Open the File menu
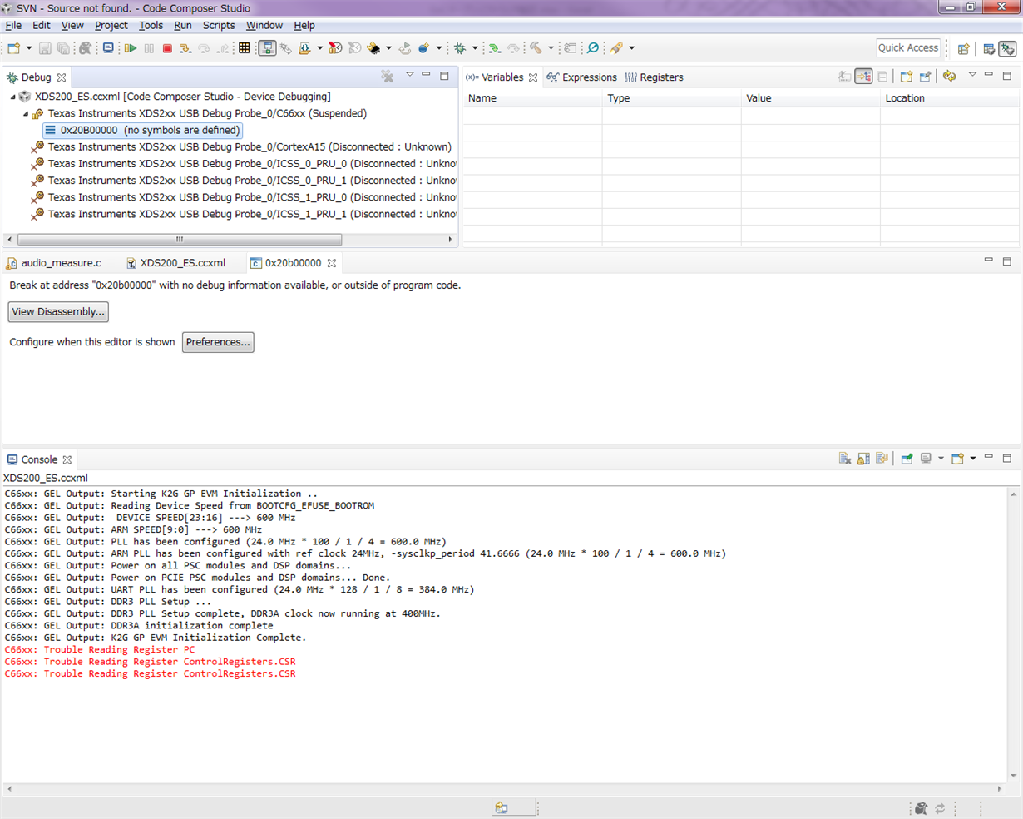Image resolution: width=1023 pixels, height=819 pixels. [x=13, y=26]
